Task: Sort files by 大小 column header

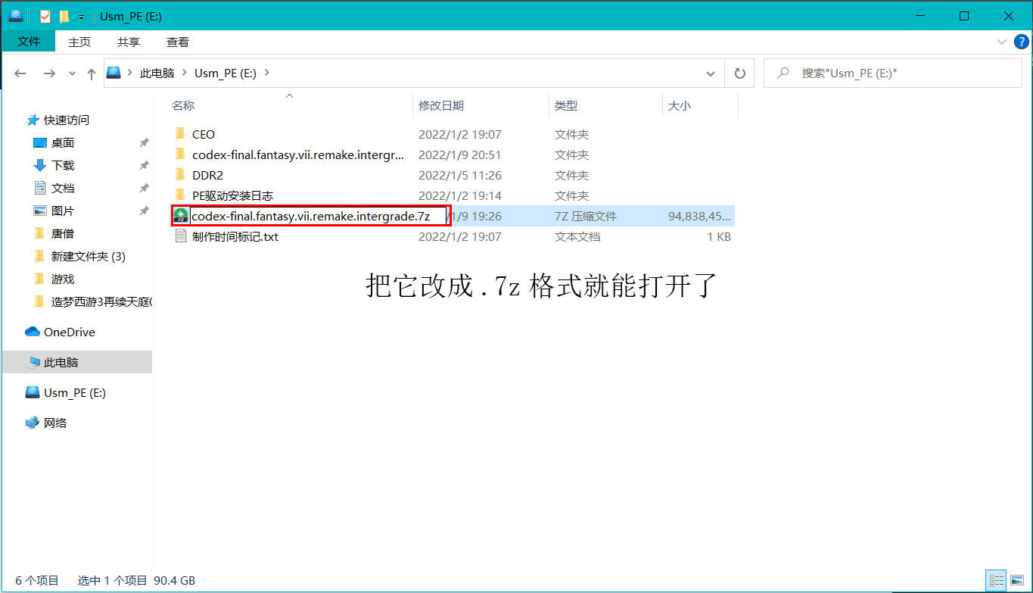Action: [679, 106]
